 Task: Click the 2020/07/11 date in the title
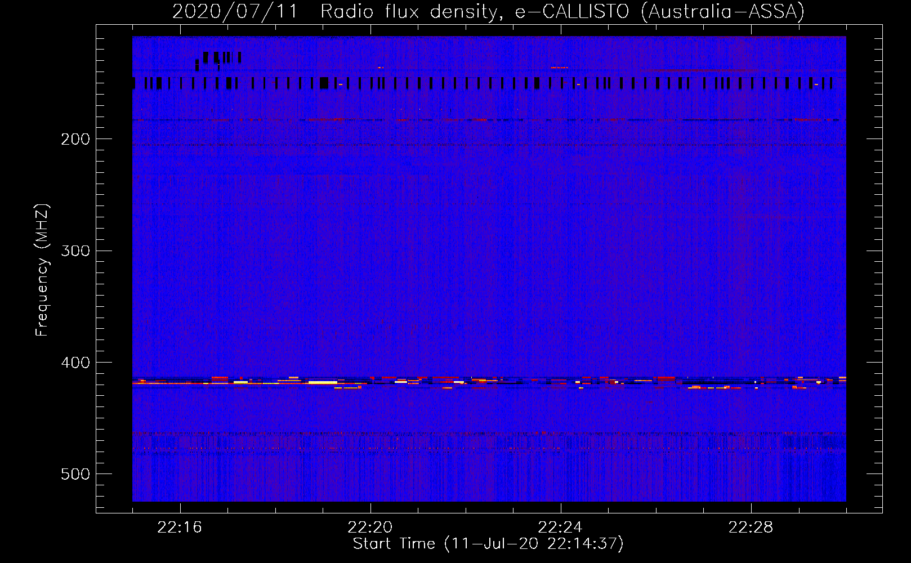(235, 11)
